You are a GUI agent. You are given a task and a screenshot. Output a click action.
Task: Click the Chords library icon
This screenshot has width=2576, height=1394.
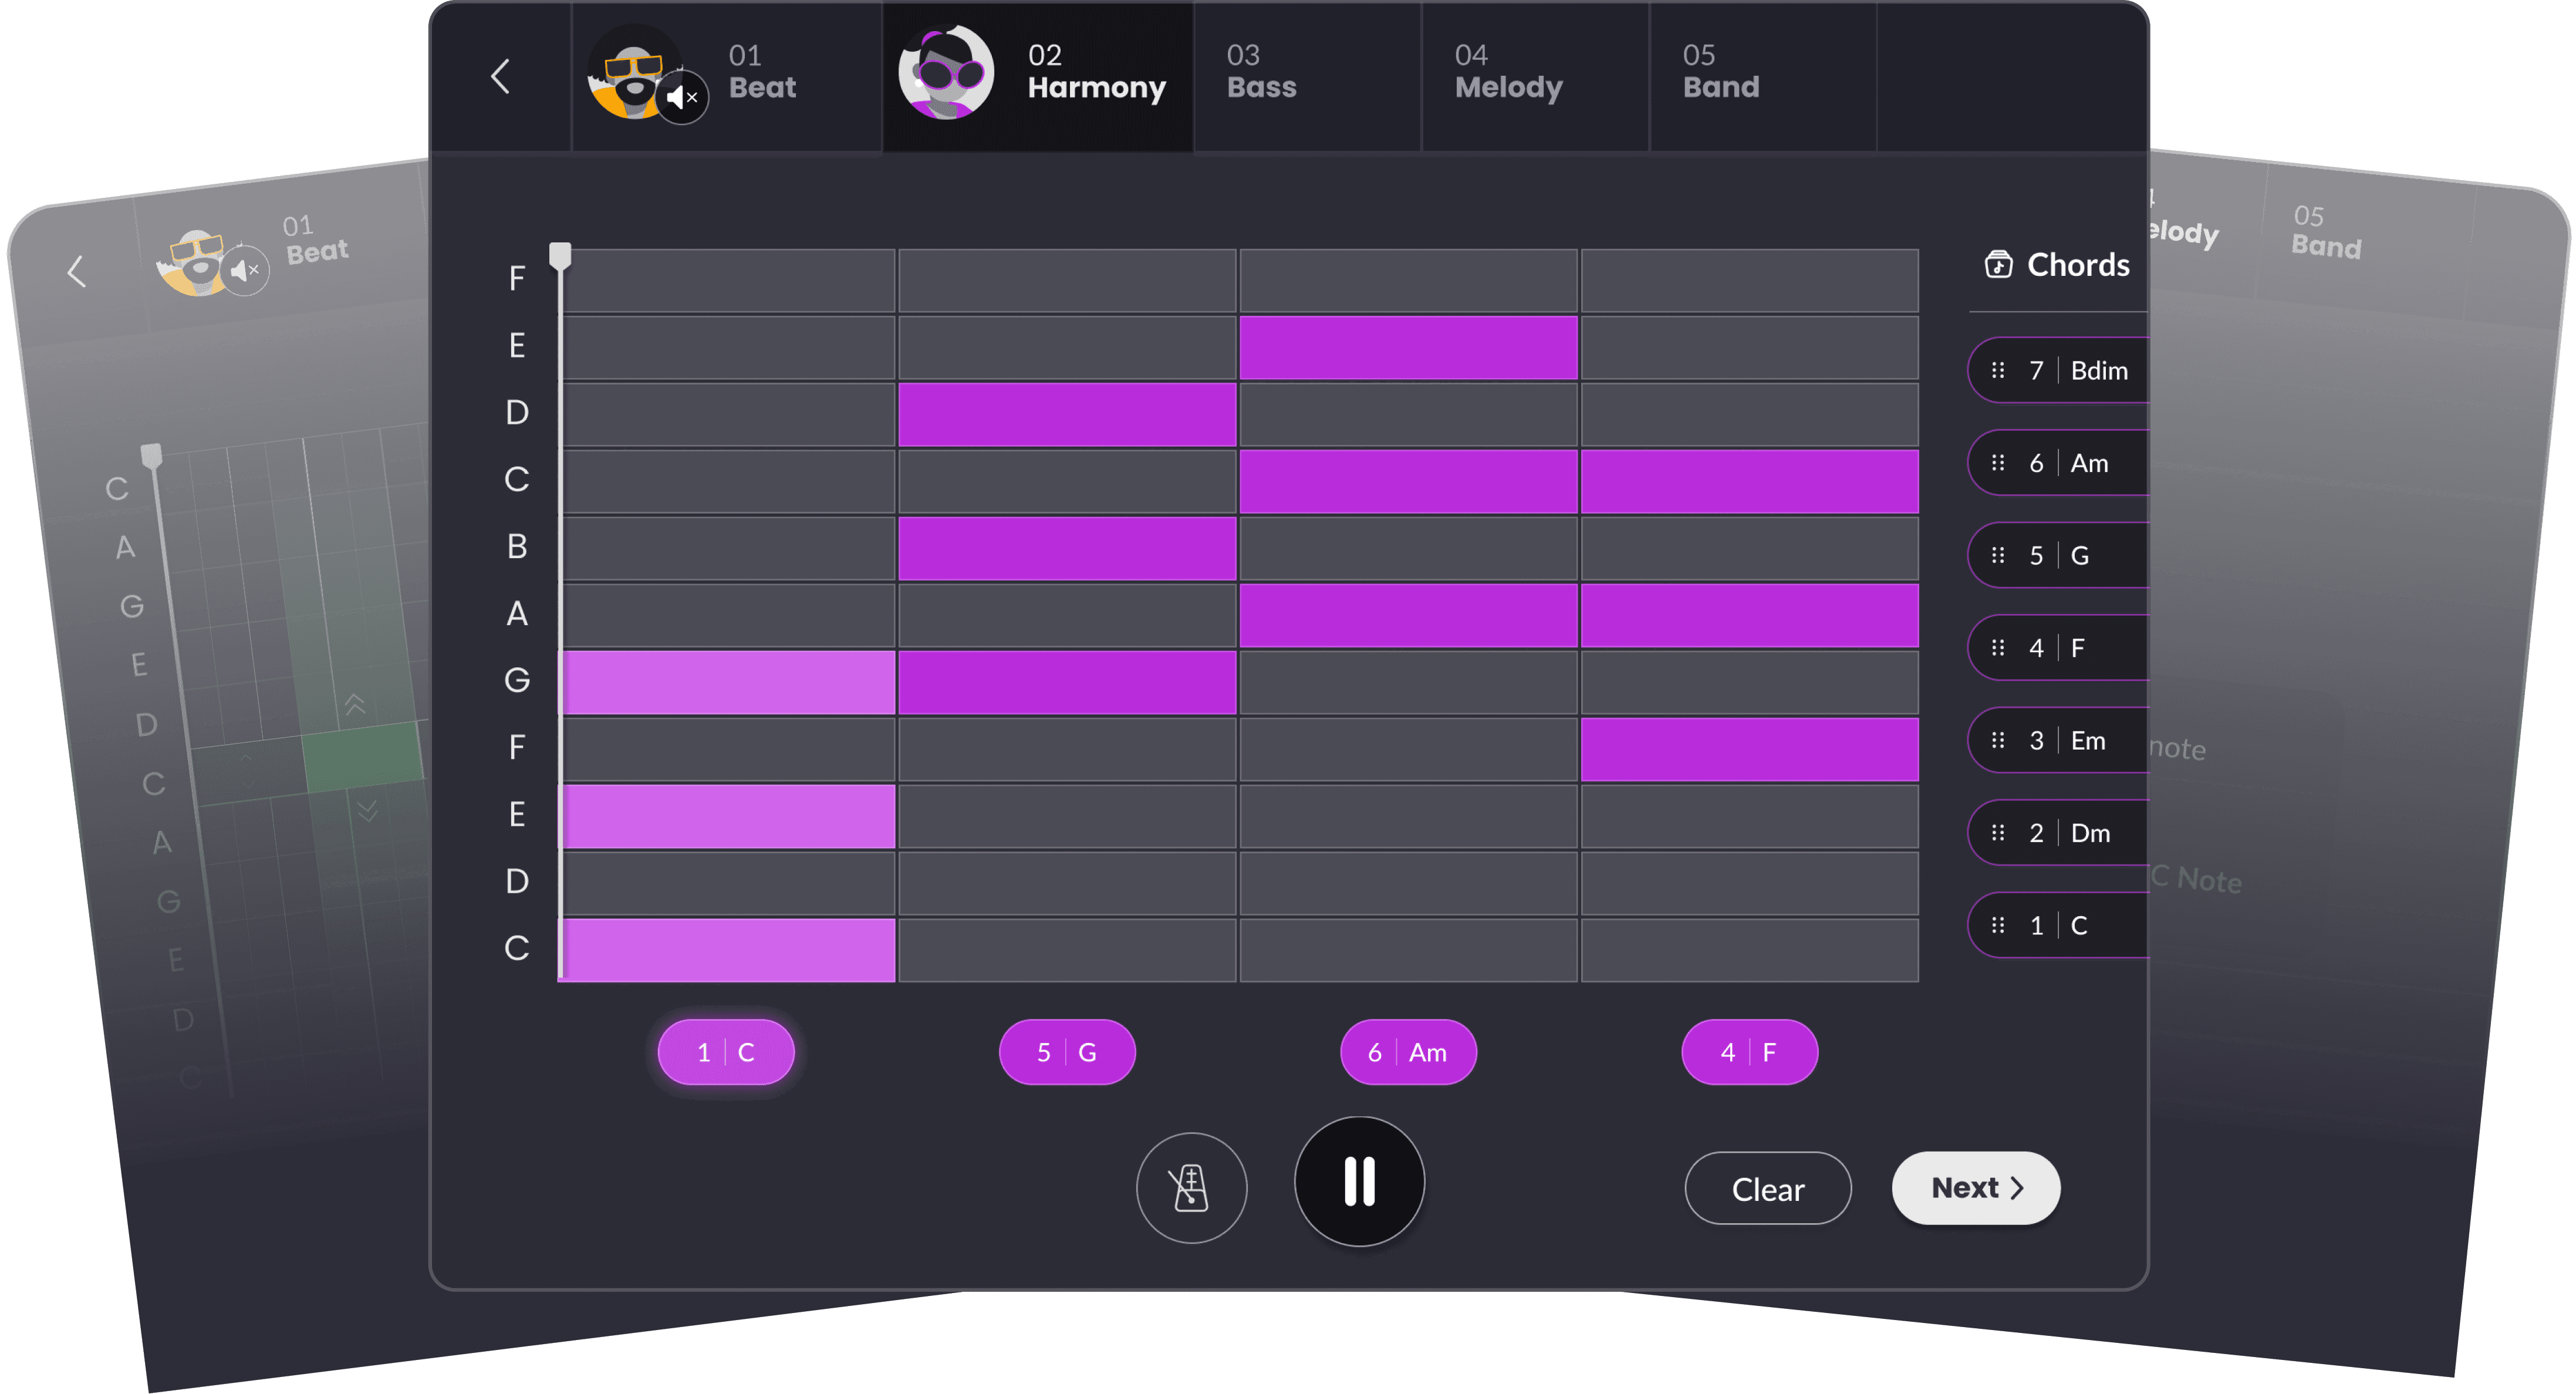click(x=1998, y=264)
